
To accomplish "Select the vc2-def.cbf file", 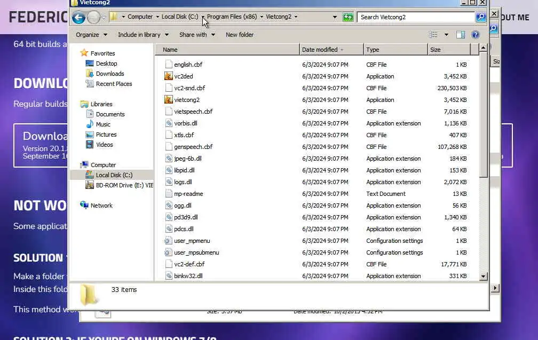I will tap(189, 264).
